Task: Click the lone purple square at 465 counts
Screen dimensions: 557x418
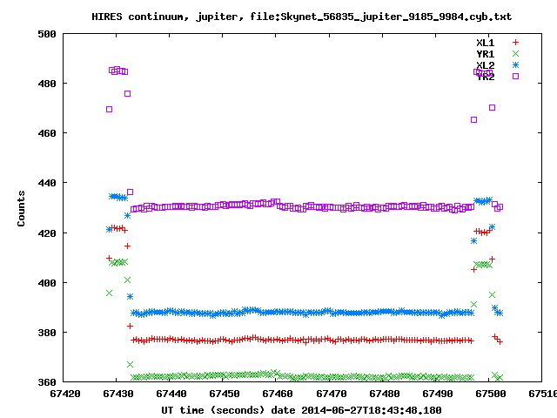Action: 473,120
